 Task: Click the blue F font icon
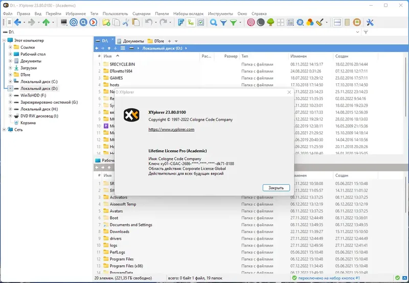[181, 22]
